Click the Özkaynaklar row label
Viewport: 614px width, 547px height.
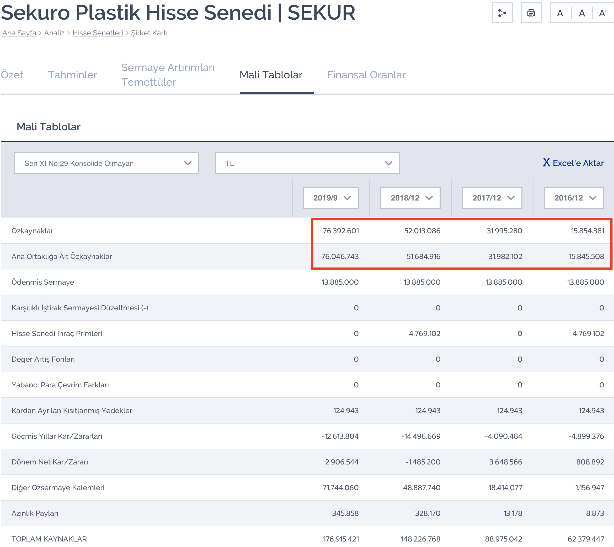click(33, 231)
